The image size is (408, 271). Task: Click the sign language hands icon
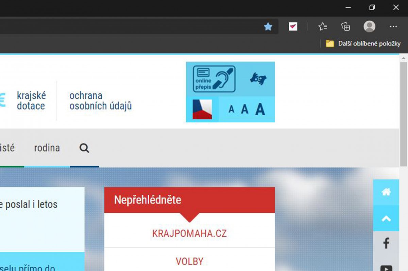pyautogui.click(x=258, y=79)
